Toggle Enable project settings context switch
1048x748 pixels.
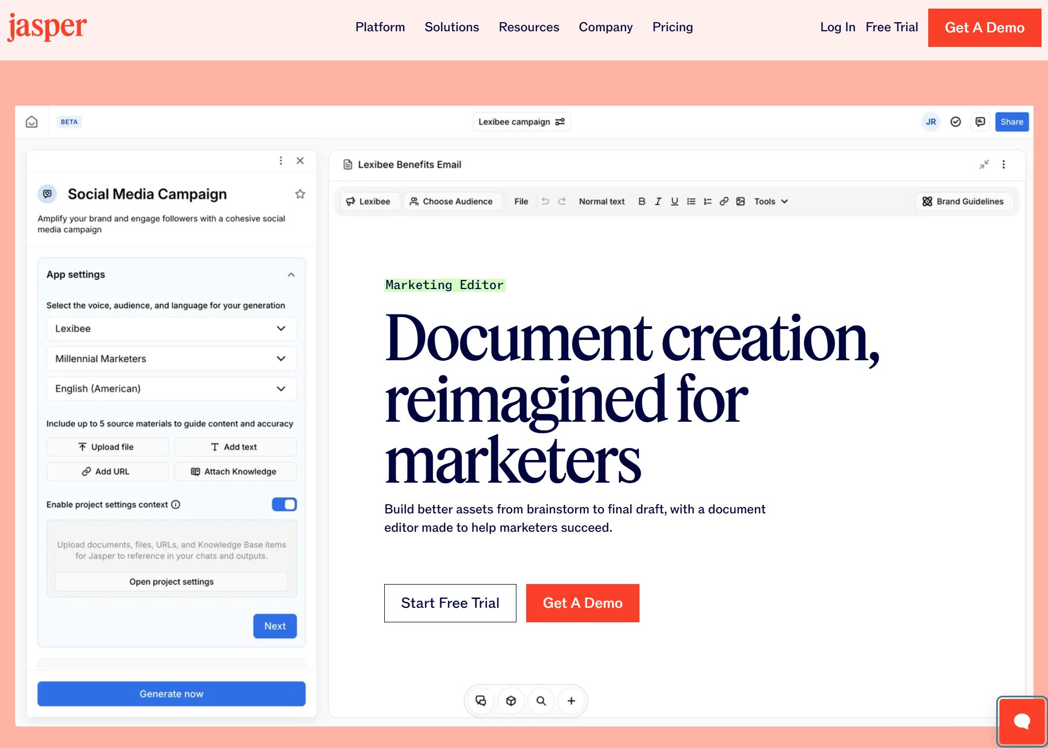tap(284, 504)
